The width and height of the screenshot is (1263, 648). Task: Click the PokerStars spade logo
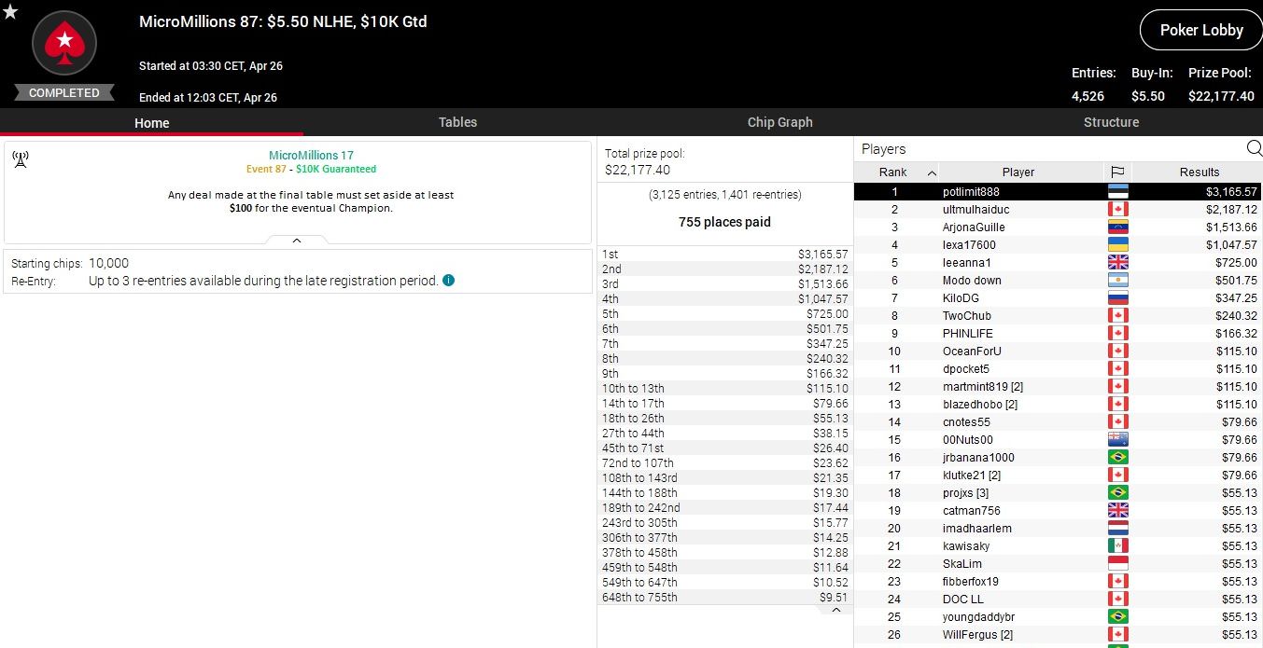pyautogui.click(x=64, y=42)
